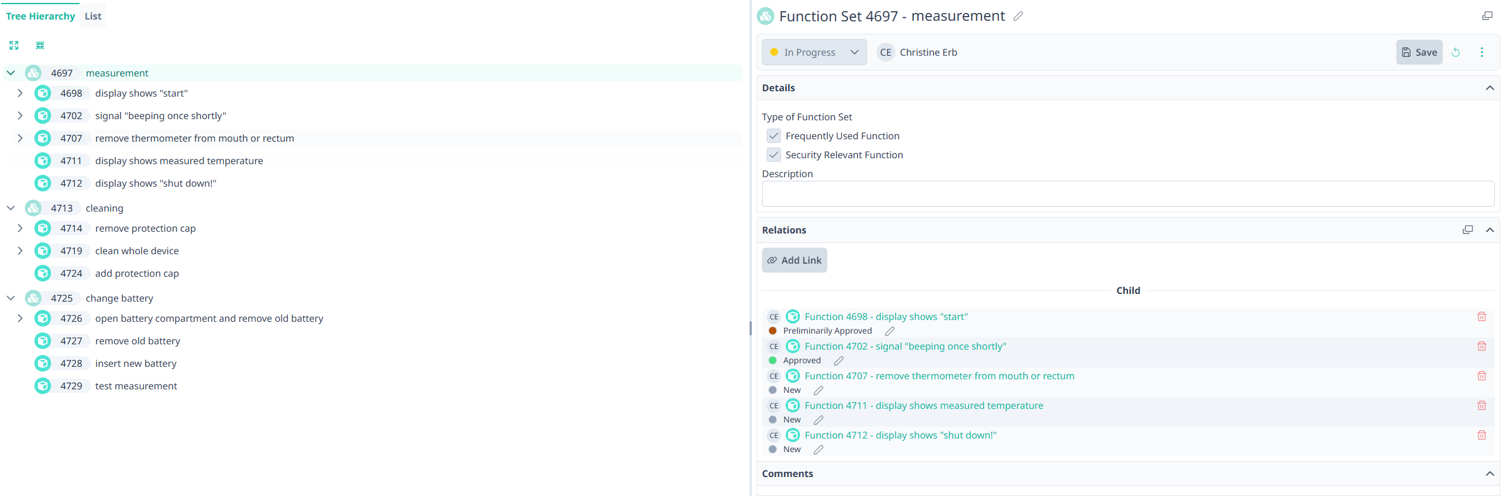Collapse the 4725 change battery node
Screen dimensions: 1502x496
point(11,298)
